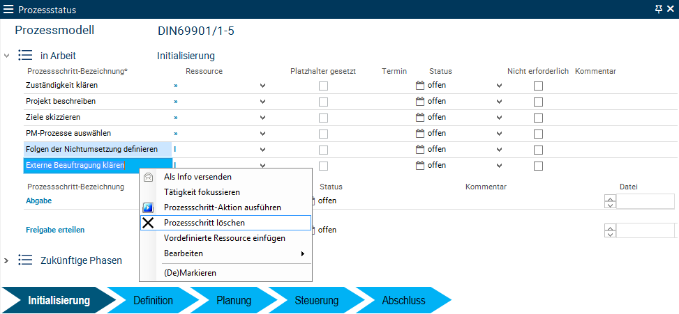Pin the Prozessstatus panel

point(659,8)
